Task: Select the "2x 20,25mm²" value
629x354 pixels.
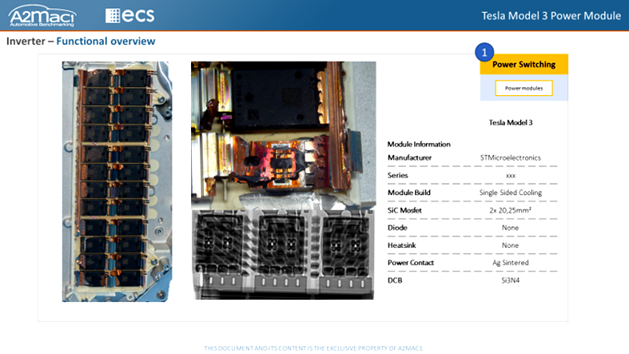Action: (510, 210)
